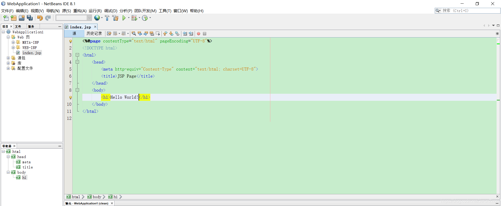The width and height of the screenshot is (501, 206).
Task: Open the Profile Project dropdown arrow
Action: [150, 18]
